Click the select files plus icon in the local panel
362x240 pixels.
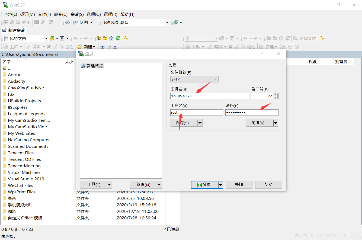pyautogui.click(x=102, y=47)
